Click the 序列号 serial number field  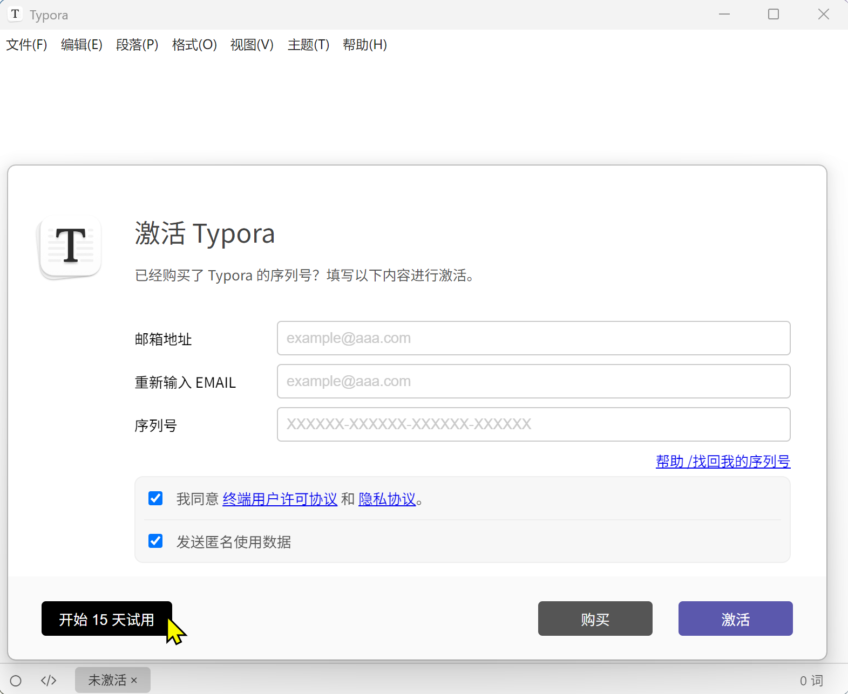533,424
